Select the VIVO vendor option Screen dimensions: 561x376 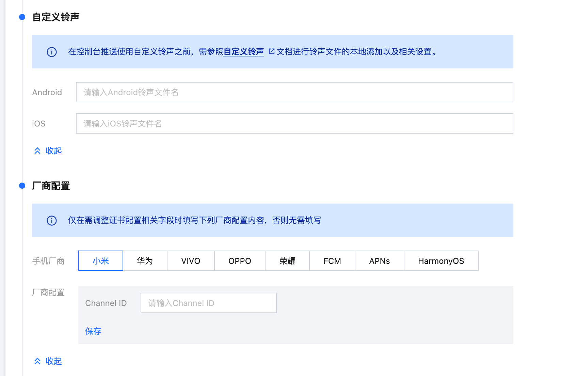coord(191,261)
